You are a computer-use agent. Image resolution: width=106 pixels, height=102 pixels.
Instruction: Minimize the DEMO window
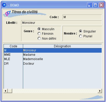point(89,5)
